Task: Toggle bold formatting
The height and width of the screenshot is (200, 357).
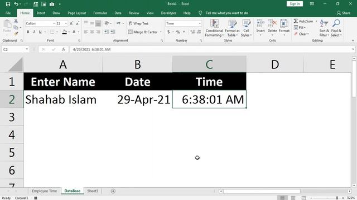Action: pos(28,32)
